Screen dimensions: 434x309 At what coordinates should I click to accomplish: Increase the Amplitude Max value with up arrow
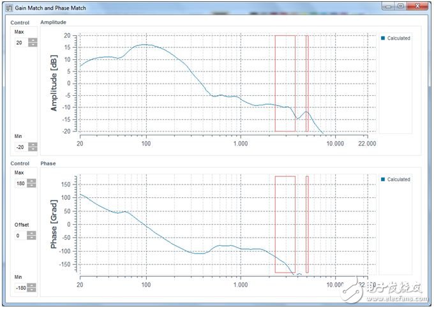click(33, 40)
